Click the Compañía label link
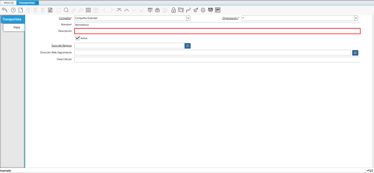 (x=65, y=18)
